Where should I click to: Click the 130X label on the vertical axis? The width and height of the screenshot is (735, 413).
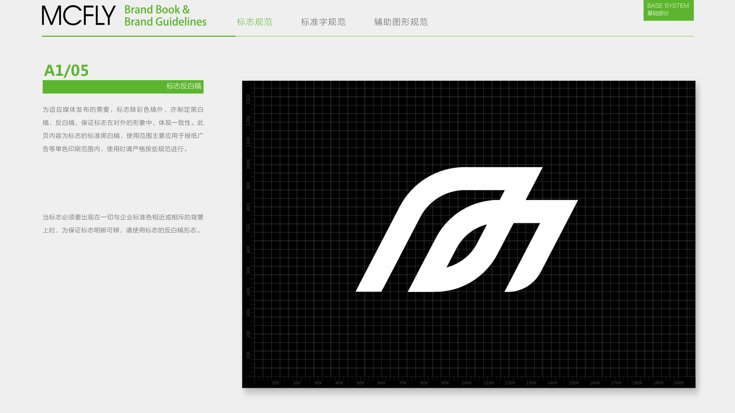pos(248,99)
